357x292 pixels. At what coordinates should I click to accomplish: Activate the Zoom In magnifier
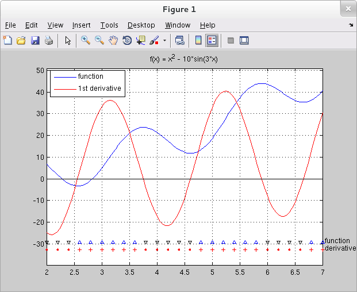click(x=86, y=40)
